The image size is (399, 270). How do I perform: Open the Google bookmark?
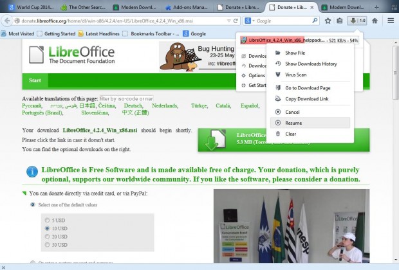(194, 33)
